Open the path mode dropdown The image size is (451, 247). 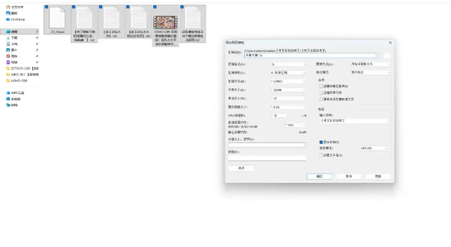coord(371,72)
